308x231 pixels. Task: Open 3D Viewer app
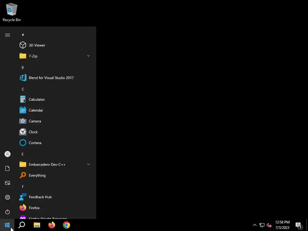55,45
